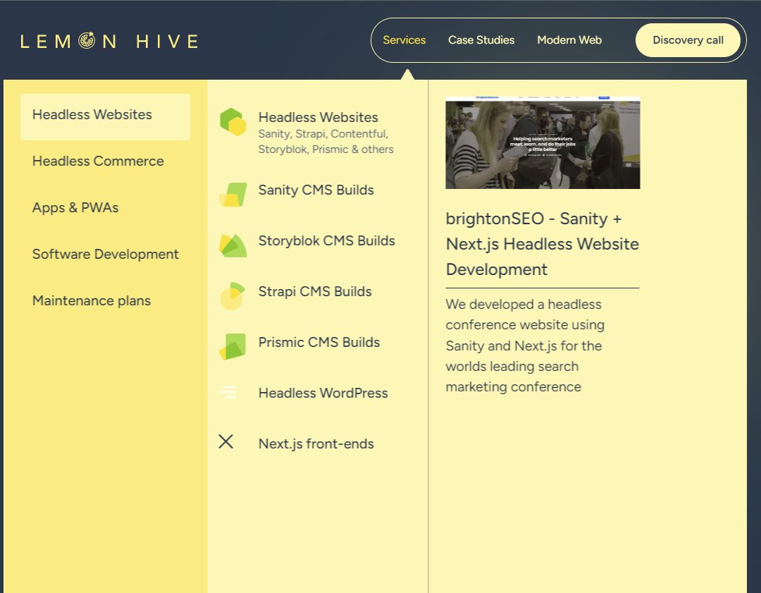Open the Headless WordPress link

coord(323,393)
